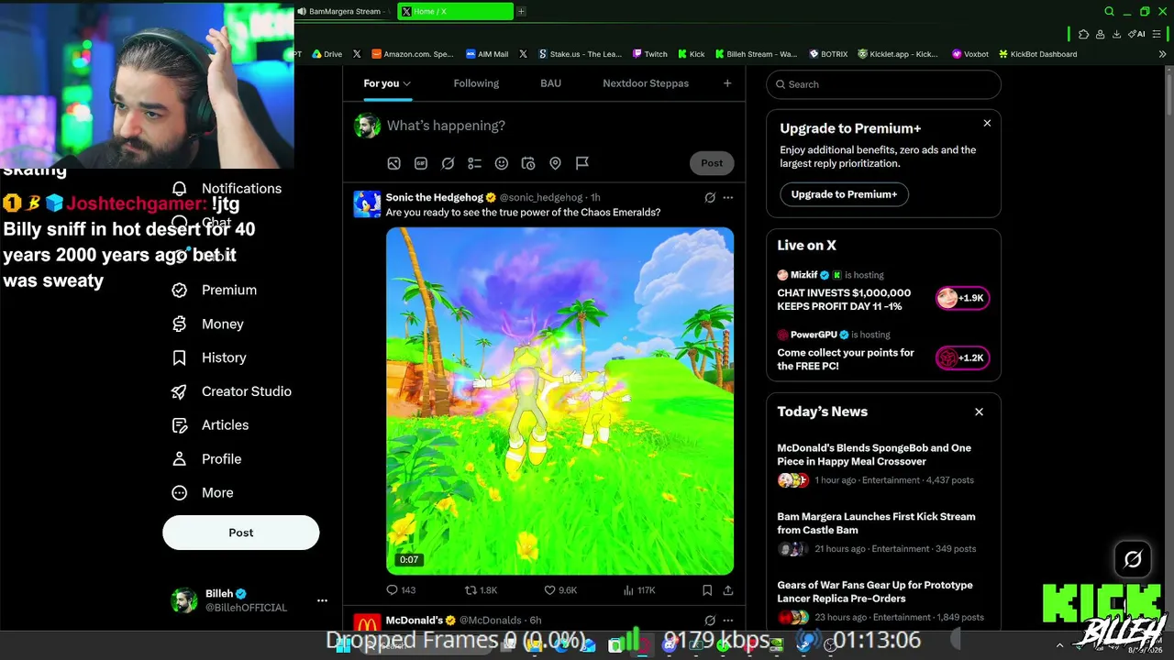This screenshot has height=660, width=1174.
Task: Open Grok actions on Sonic the Hedgehog post
Action: 710,197
